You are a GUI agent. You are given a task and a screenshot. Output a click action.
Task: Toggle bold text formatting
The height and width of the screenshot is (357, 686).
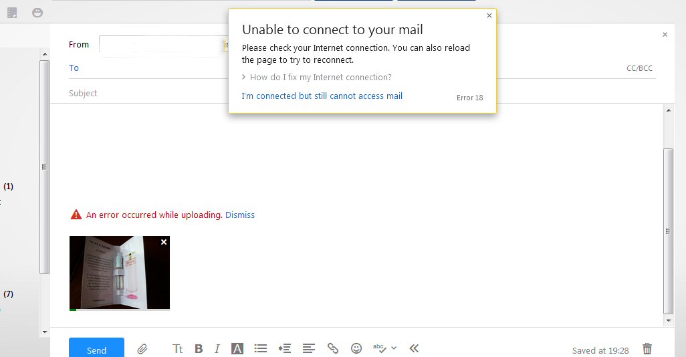pos(199,349)
